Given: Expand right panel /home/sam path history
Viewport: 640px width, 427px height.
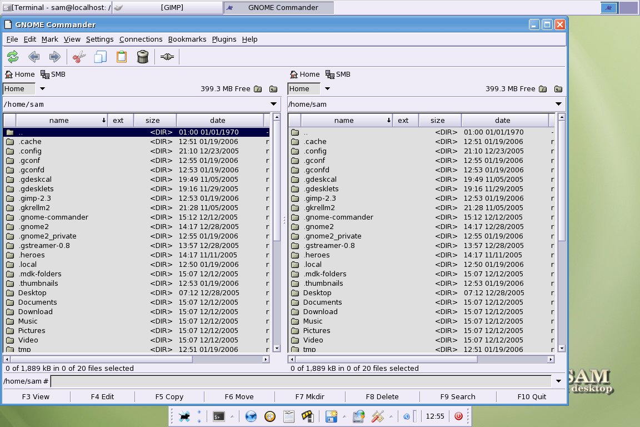Looking at the screenshot, I should pyautogui.click(x=558, y=104).
